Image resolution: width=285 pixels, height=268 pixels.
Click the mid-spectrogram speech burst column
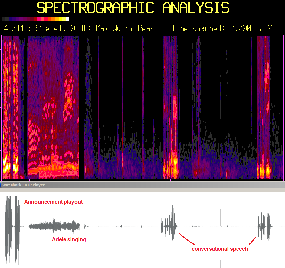click(x=170, y=107)
